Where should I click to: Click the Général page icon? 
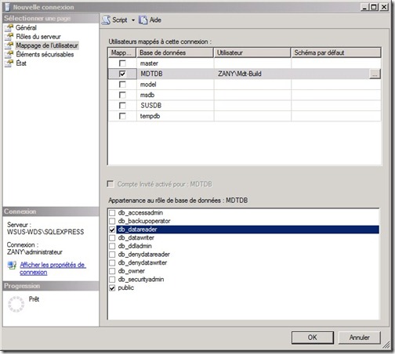9,27
